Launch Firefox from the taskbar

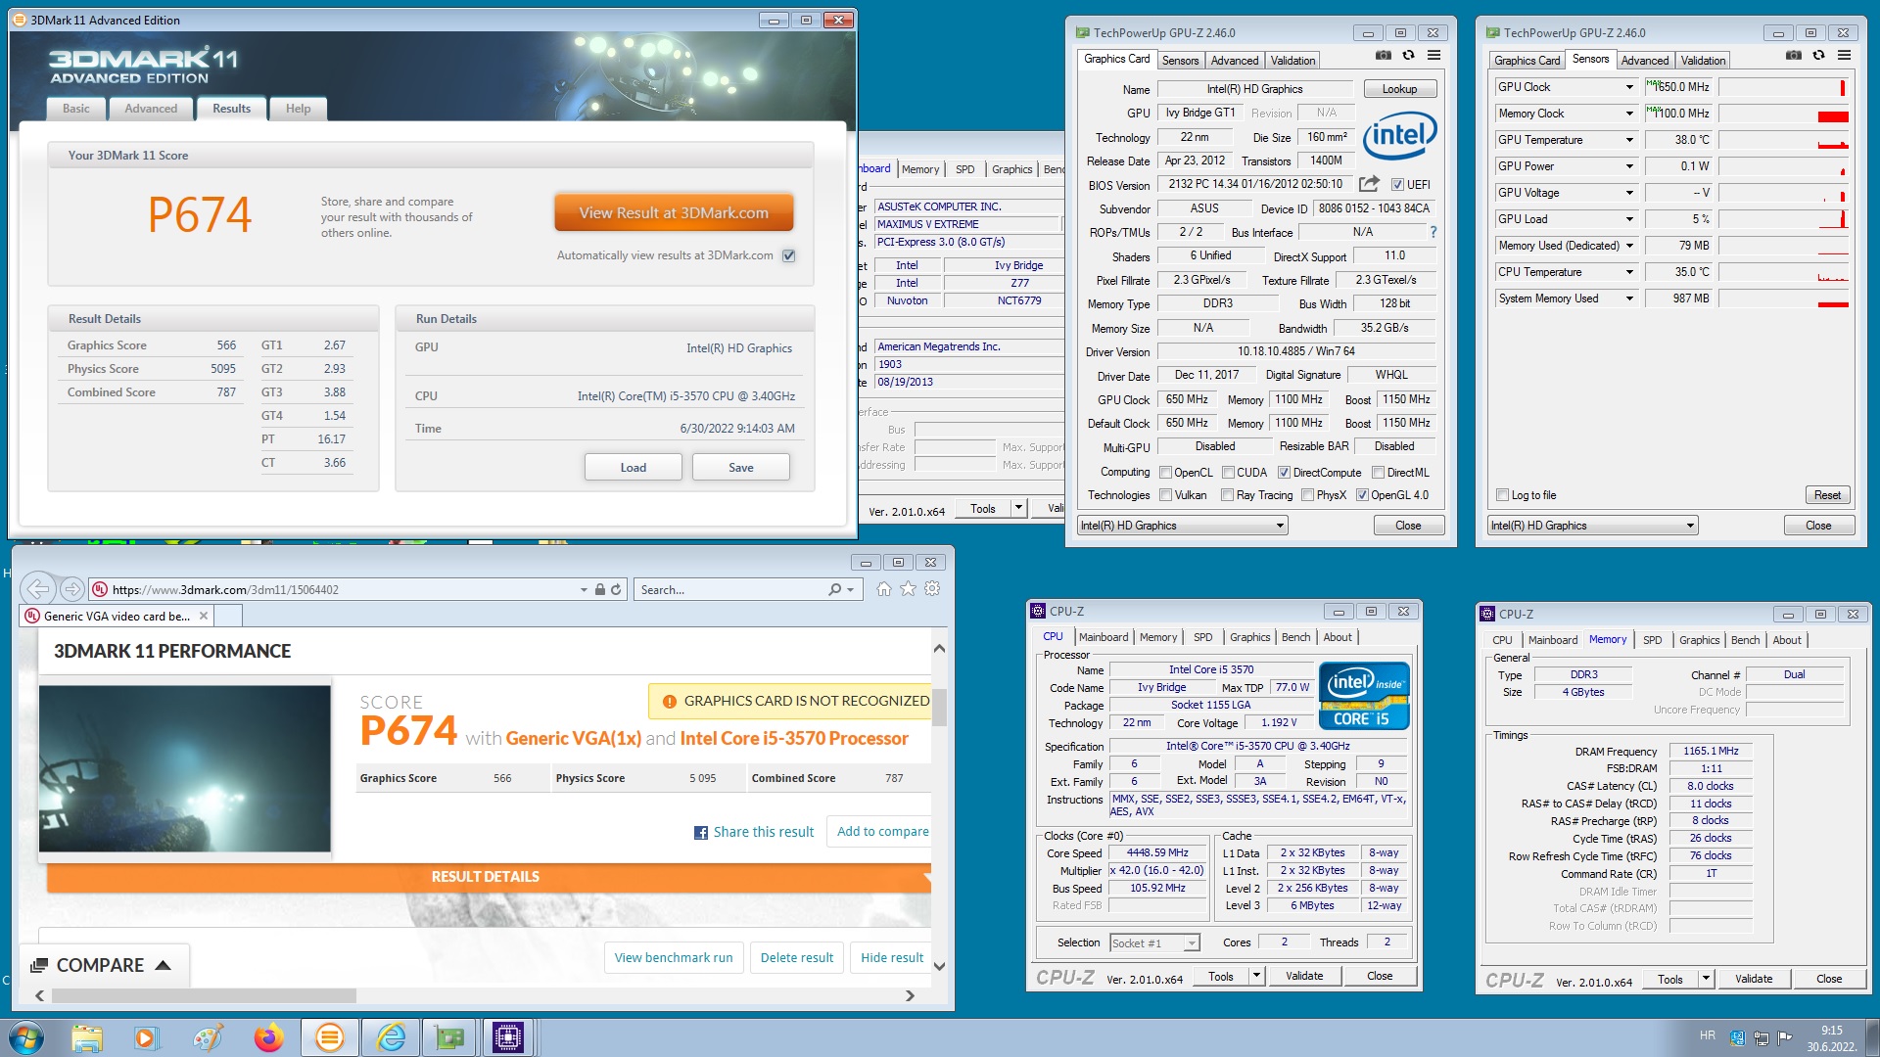click(x=268, y=1037)
